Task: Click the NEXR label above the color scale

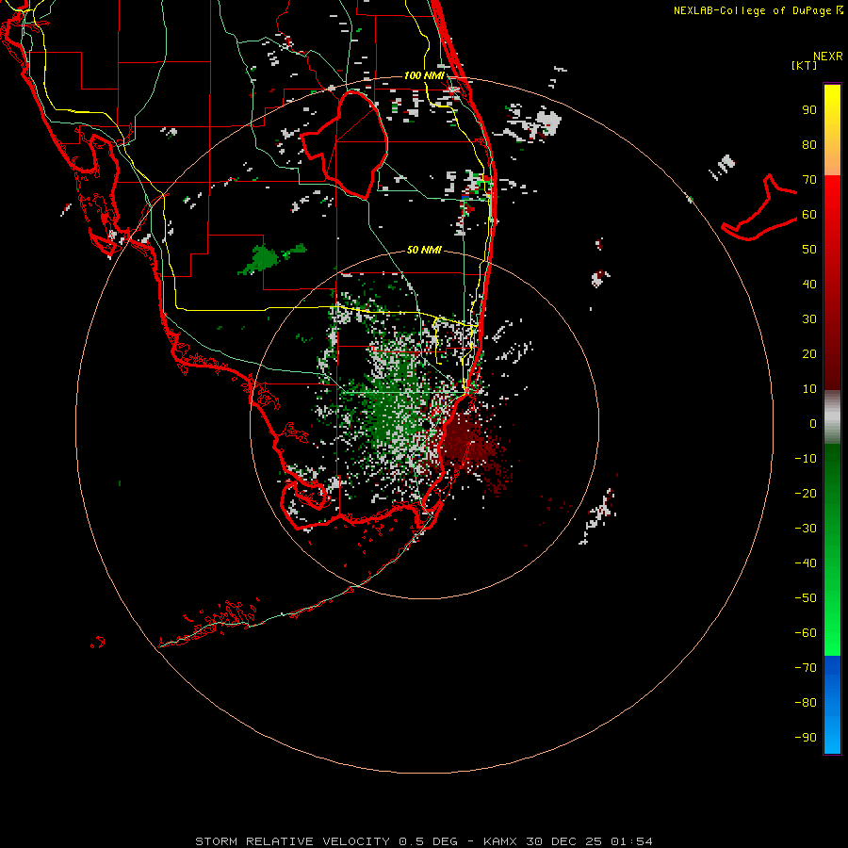Action: (x=828, y=57)
